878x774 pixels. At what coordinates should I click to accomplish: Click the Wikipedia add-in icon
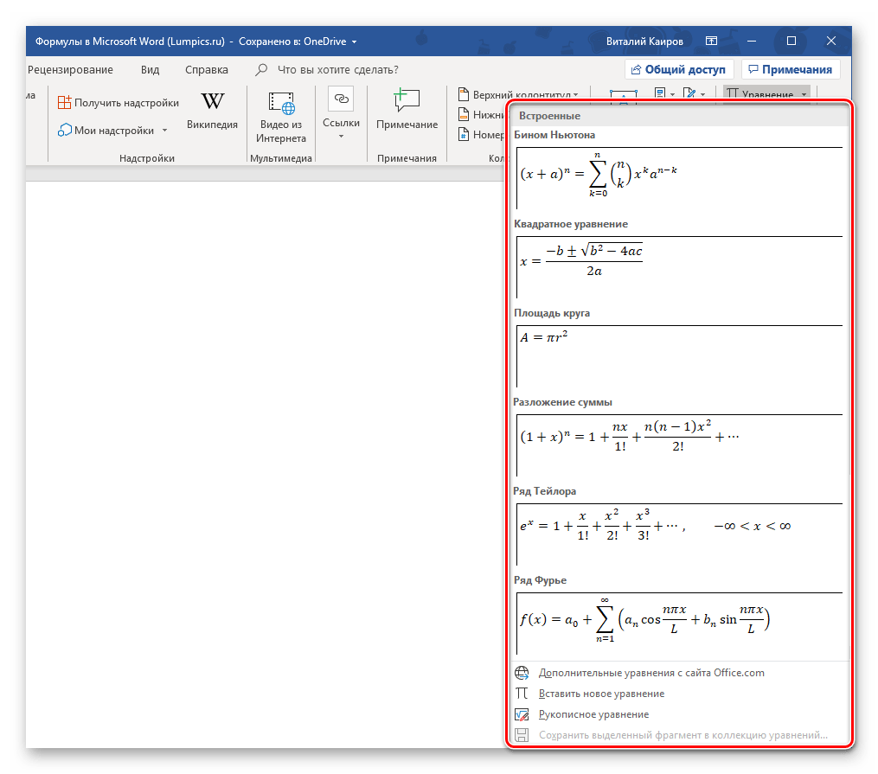tap(212, 102)
